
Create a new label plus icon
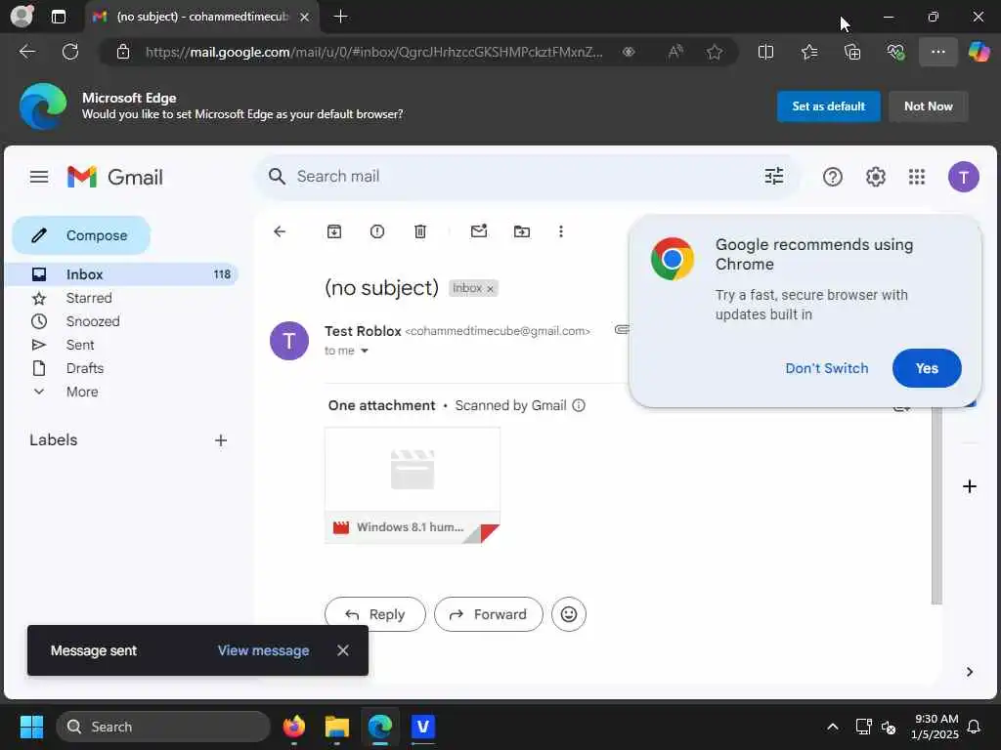click(x=221, y=440)
